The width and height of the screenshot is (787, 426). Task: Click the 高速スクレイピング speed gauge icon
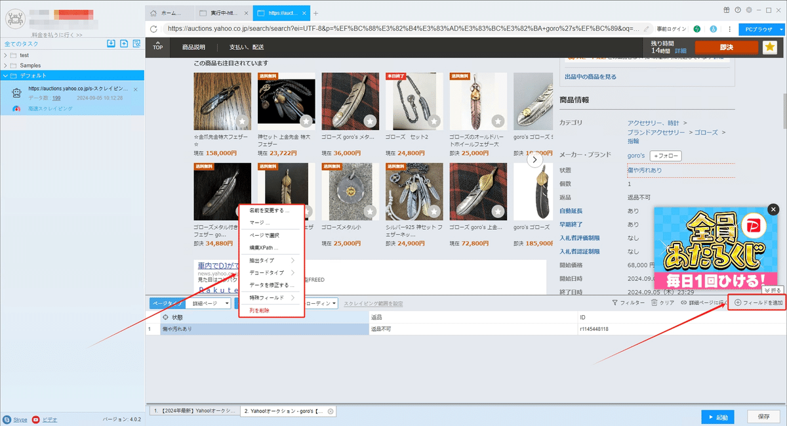tap(16, 108)
